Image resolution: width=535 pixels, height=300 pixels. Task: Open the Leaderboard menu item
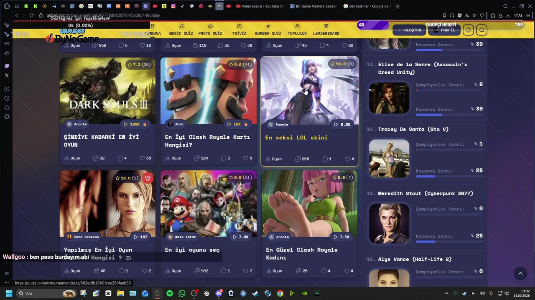click(326, 30)
